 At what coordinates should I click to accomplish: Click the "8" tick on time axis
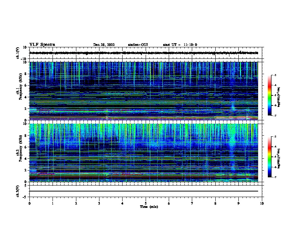(x=215, y=203)
